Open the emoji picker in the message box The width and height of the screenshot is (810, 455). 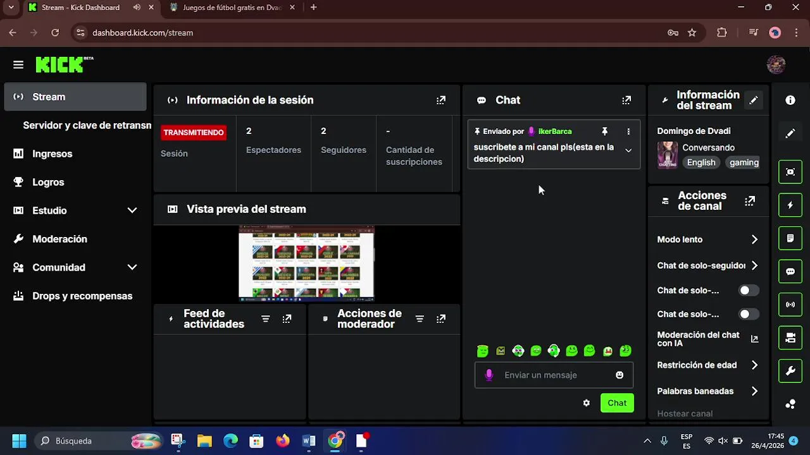620,375
